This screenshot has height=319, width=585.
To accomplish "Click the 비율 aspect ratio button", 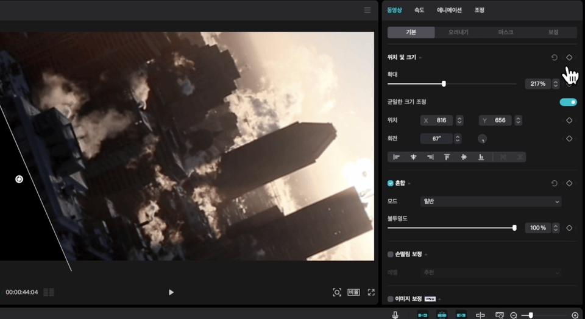I will (353, 292).
